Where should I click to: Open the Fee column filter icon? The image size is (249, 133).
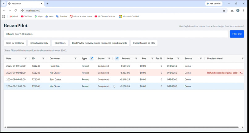(x=136, y=59)
